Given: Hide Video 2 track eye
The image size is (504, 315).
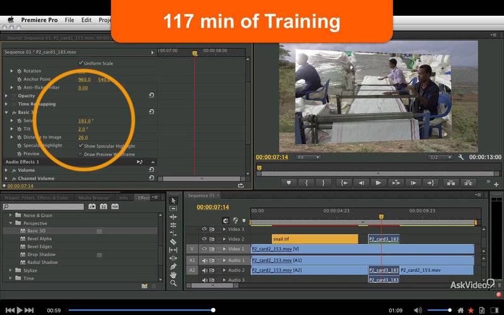Looking at the screenshot, I should point(204,239).
